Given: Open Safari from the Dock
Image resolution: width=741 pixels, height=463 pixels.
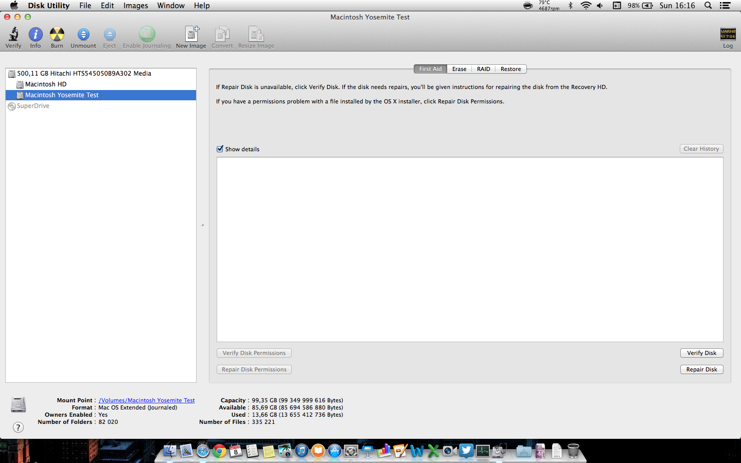Looking at the screenshot, I should pos(203,451).
